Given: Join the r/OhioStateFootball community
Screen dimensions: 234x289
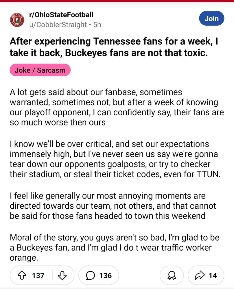Looking at the screenshot, I should pos(211,18).
